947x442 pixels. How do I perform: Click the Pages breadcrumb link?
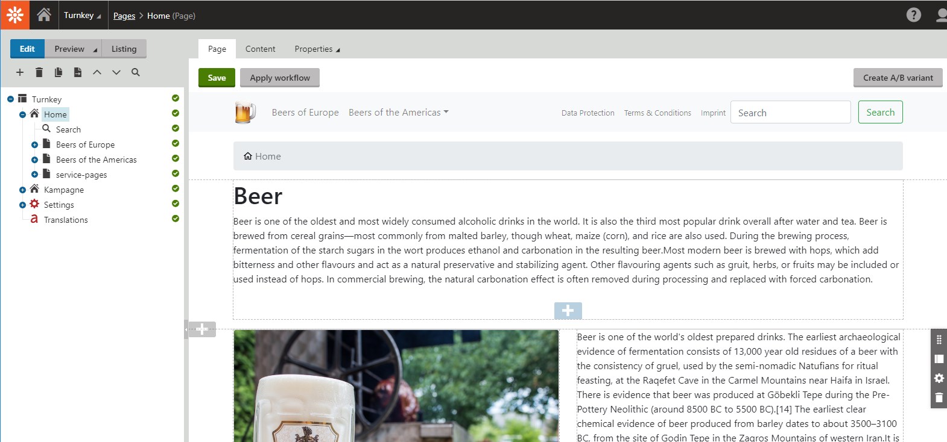click(x=124, y=16)
